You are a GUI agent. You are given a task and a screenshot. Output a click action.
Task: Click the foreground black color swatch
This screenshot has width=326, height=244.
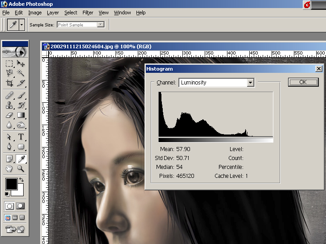click(x=11, y=183)
